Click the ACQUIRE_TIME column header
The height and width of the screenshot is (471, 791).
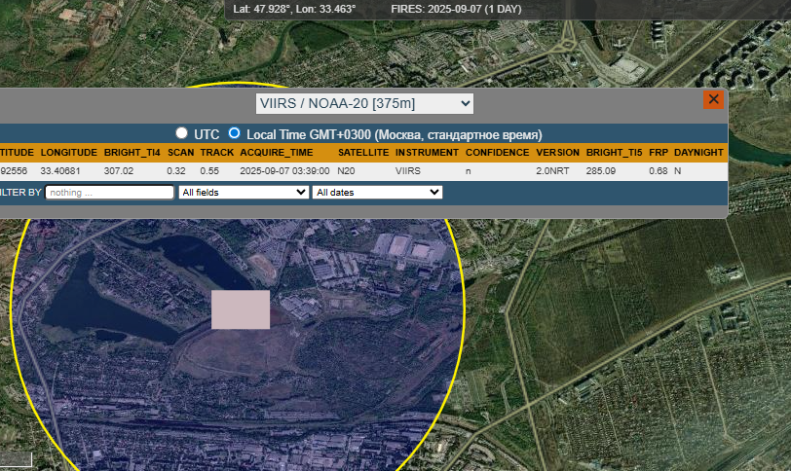(277, 153)
